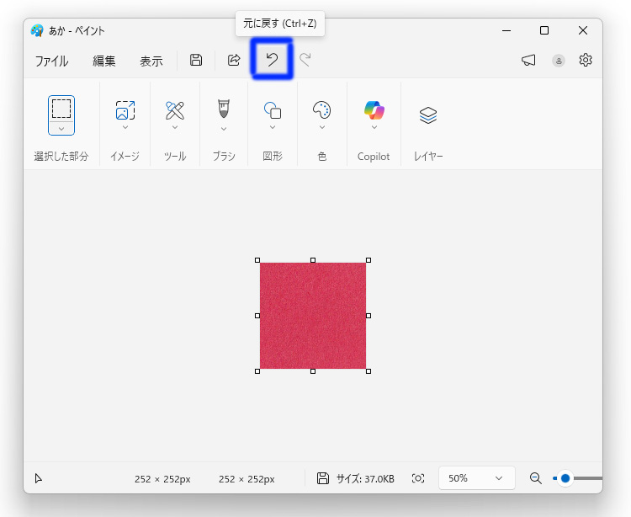Select the rectangular selection tool

click(x=61, y=108)
